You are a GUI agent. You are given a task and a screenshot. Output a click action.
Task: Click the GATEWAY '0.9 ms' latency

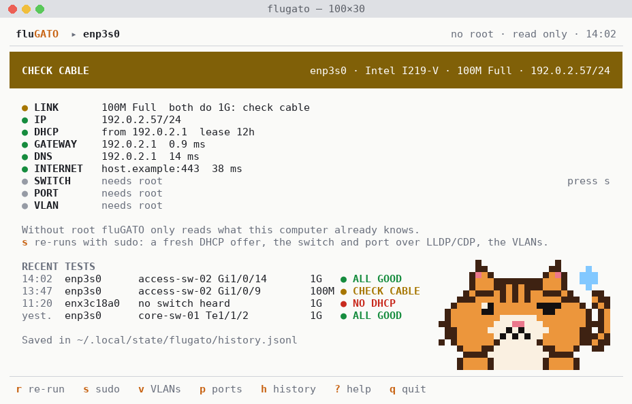187,144
